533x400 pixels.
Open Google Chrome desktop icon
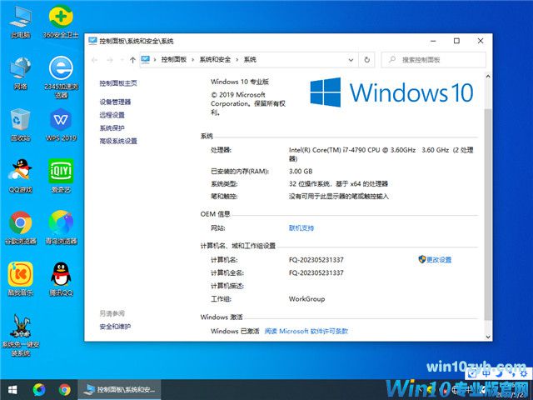[x=20, y=227]
